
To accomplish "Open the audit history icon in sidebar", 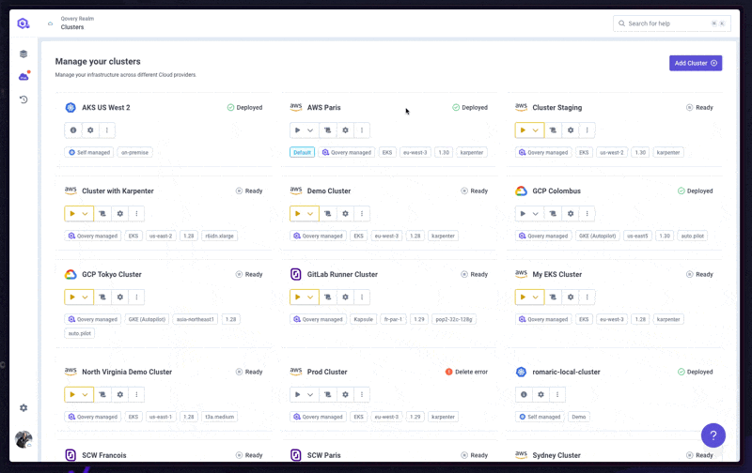I will [23, 99].
